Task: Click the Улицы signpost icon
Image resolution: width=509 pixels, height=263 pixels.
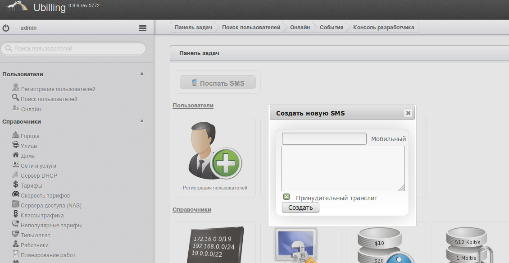Action: (16, 145)
